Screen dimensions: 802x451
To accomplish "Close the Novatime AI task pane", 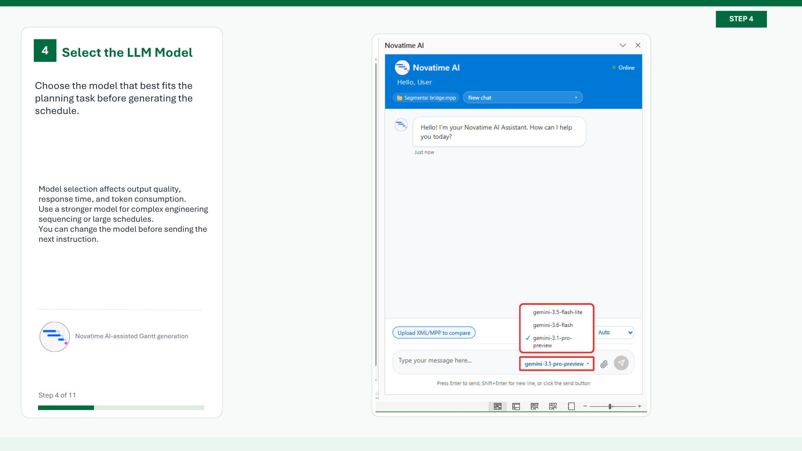I will coord(638,45).
